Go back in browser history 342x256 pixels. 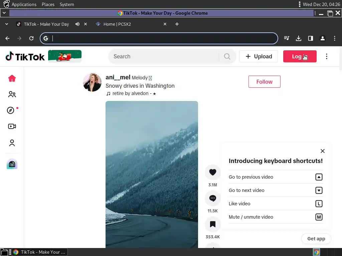7,38
